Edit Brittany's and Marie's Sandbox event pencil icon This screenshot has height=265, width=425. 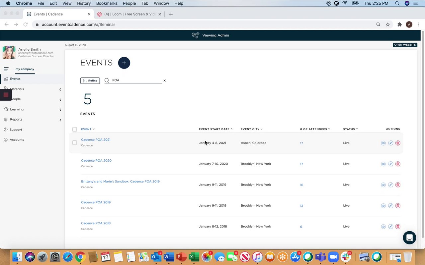(390, 185)
